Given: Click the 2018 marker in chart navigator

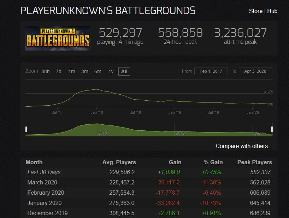Looking at the screenshot, I should coord(102,133).
